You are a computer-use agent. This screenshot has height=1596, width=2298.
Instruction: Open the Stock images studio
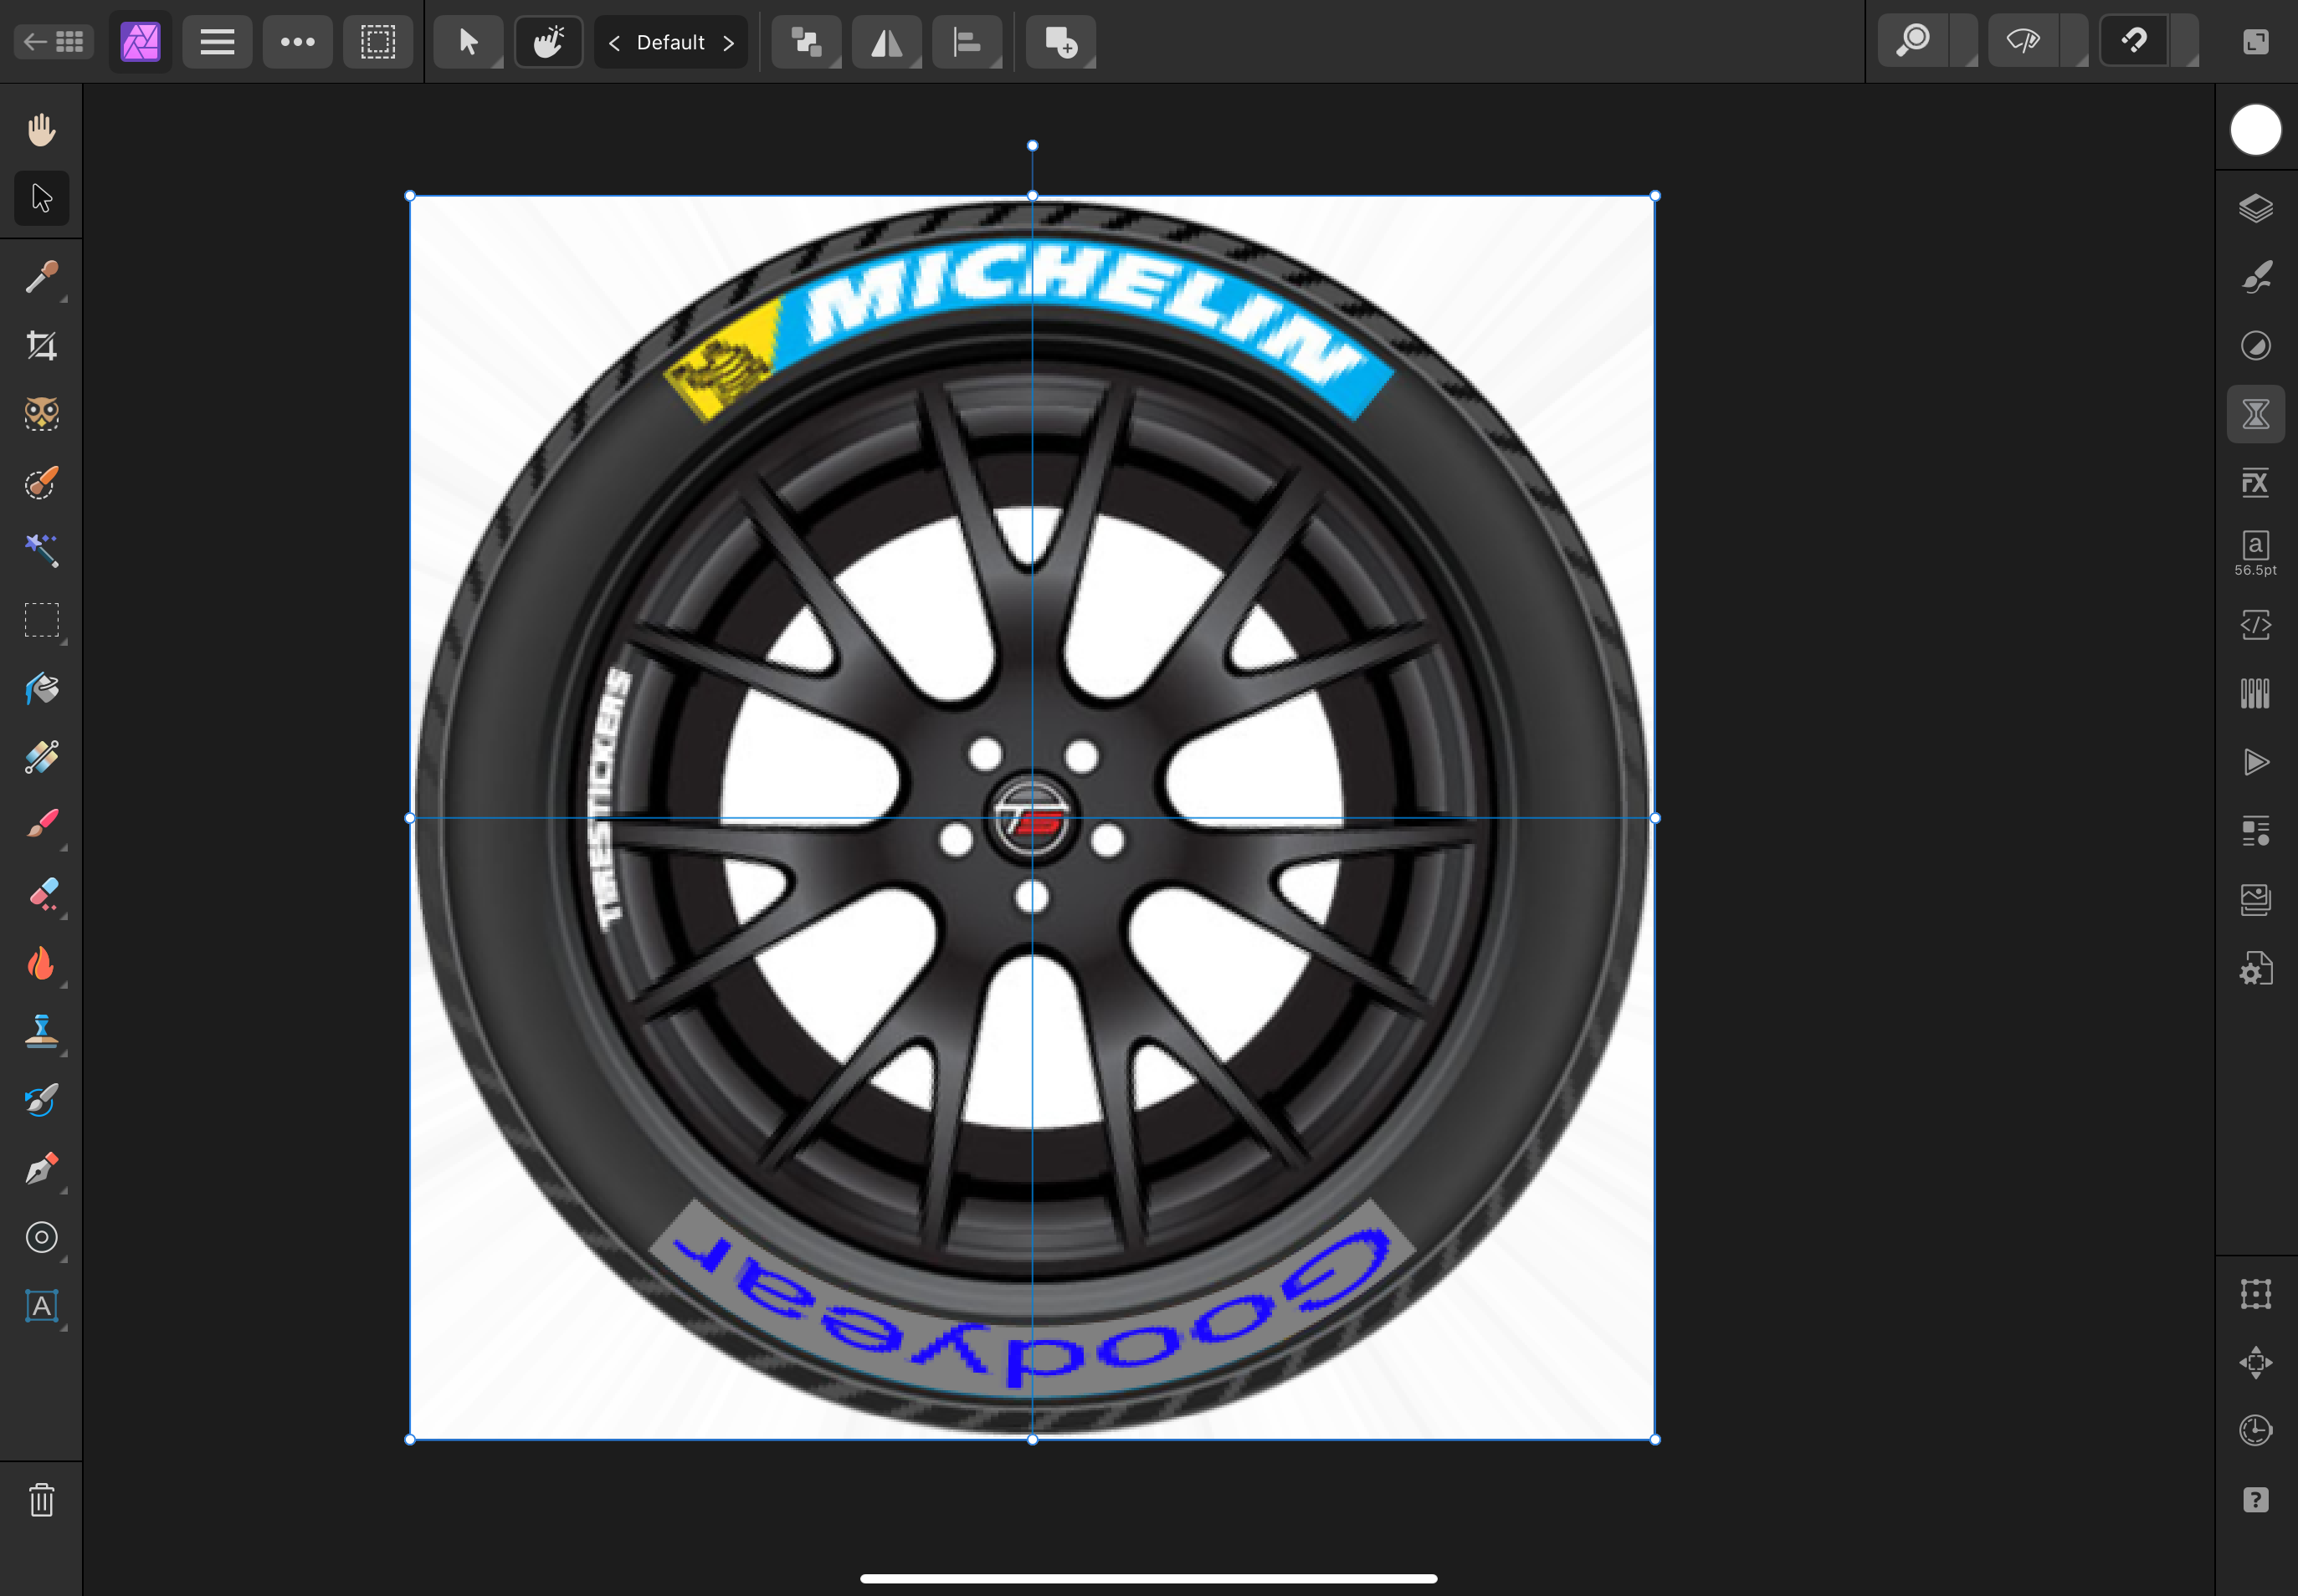coord(2255,899)
